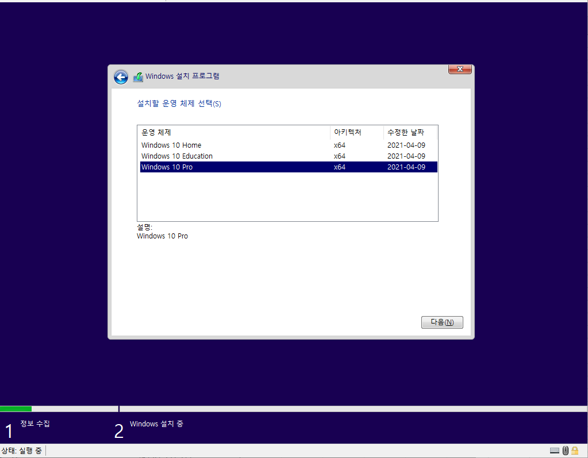Close the Windows setup dialog
This screenshot has width=588, height=458.
(460, 70)
